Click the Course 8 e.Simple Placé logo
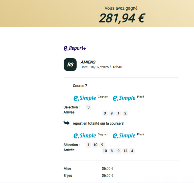Screen dimensions: 194x183 click(129, 135)
